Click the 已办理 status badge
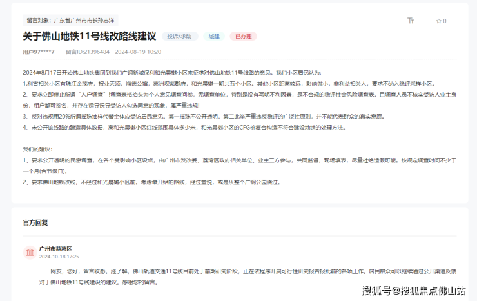 pyautogui.click(x=243, y=37)
